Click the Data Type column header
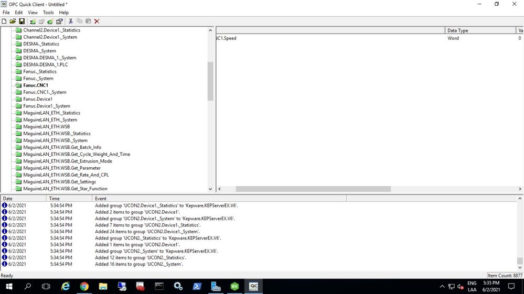The image size is (524, 294). pyautogui.click(x=480, y=30)
